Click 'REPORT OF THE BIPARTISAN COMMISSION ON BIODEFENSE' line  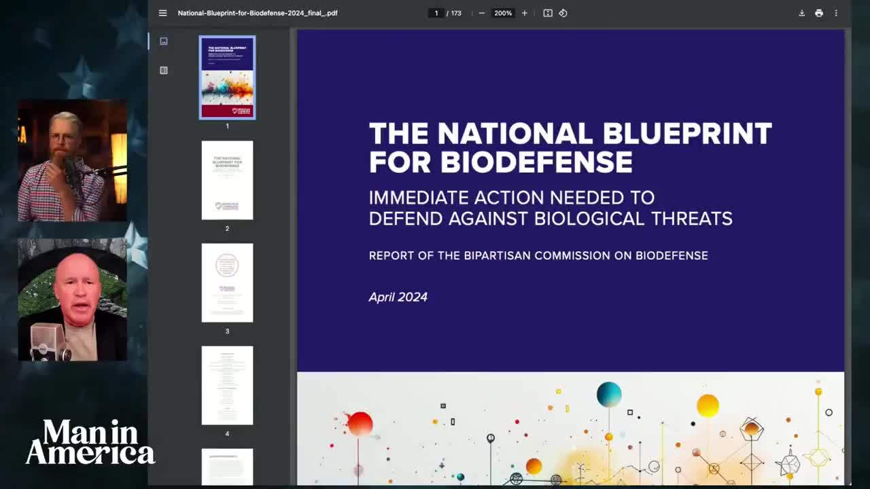(538, 255)
